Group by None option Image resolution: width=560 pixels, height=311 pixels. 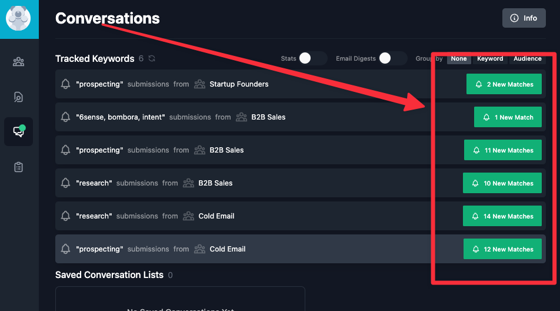(459, 59)
